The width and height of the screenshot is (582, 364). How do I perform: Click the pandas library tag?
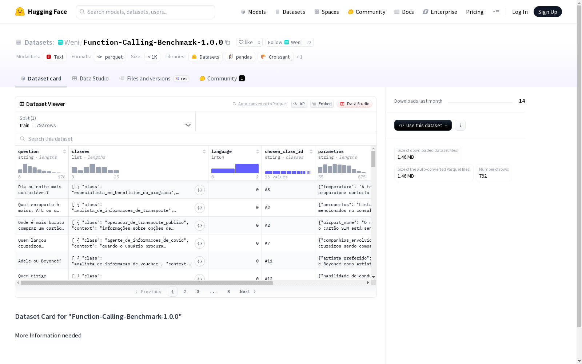(240, 57)
